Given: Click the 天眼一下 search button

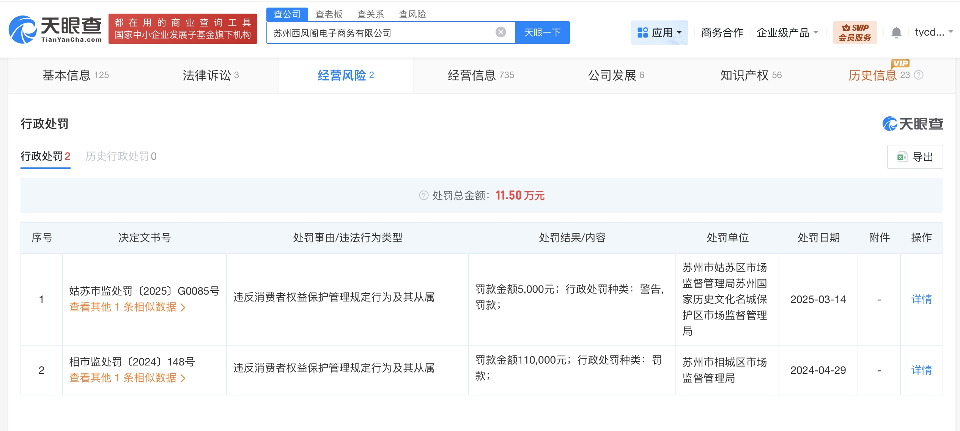Looking at the screenshot, I should tap(543, 32).
